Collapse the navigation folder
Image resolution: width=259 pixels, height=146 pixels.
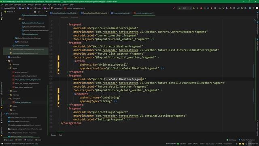point(9,99)
